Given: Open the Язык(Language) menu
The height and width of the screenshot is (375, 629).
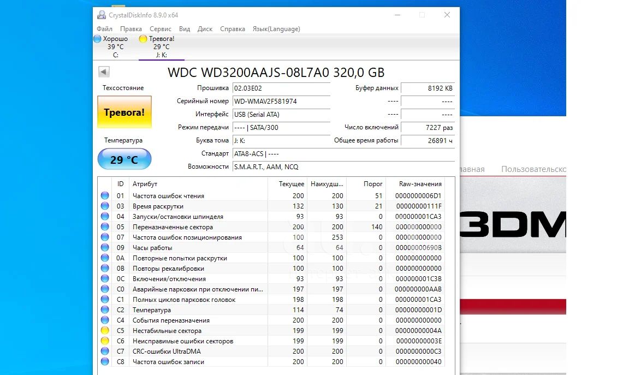Looking at the screenshot, I should (x=276, y=29).
